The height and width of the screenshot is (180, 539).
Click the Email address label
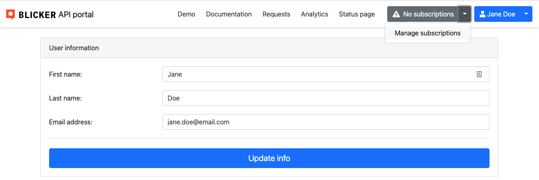(71, 122)
